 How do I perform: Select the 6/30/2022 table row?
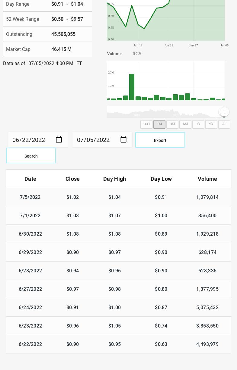(118, 234)
